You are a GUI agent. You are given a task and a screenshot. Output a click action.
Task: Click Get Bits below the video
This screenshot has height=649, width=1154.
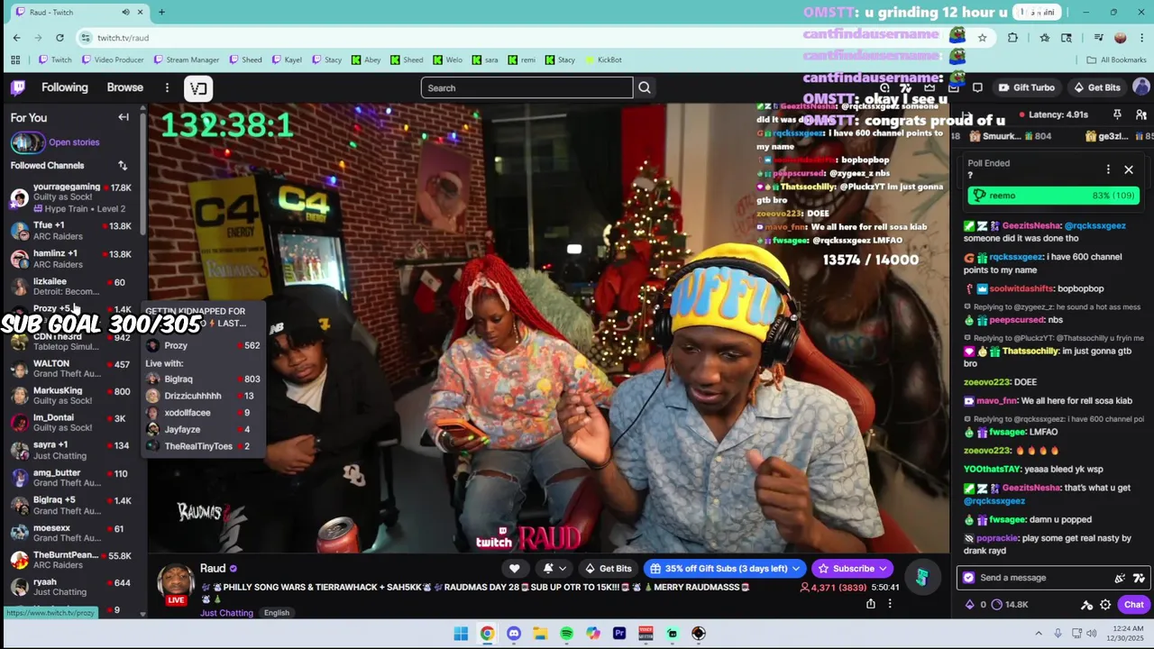pyautogui.click(x=608, y=569)
